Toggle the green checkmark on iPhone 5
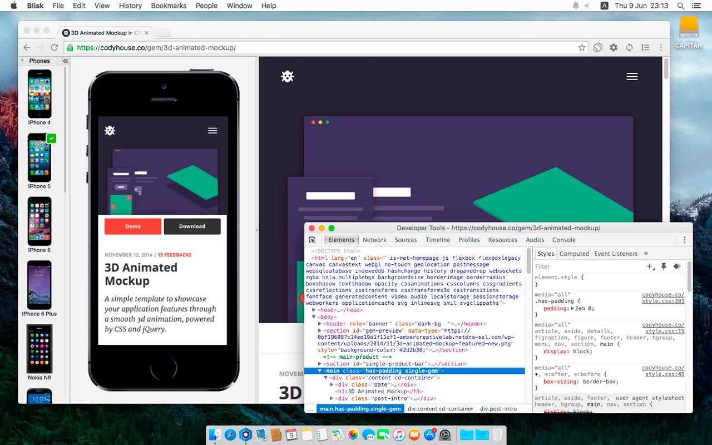Screen dimensions: 712x445 click(x=53, y=138)
